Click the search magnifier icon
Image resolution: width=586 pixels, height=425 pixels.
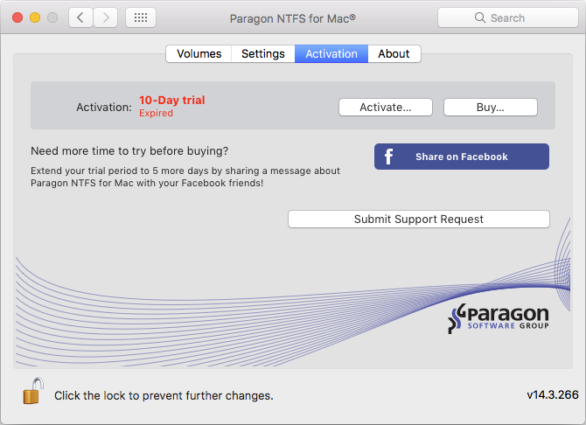pos(480,17)
